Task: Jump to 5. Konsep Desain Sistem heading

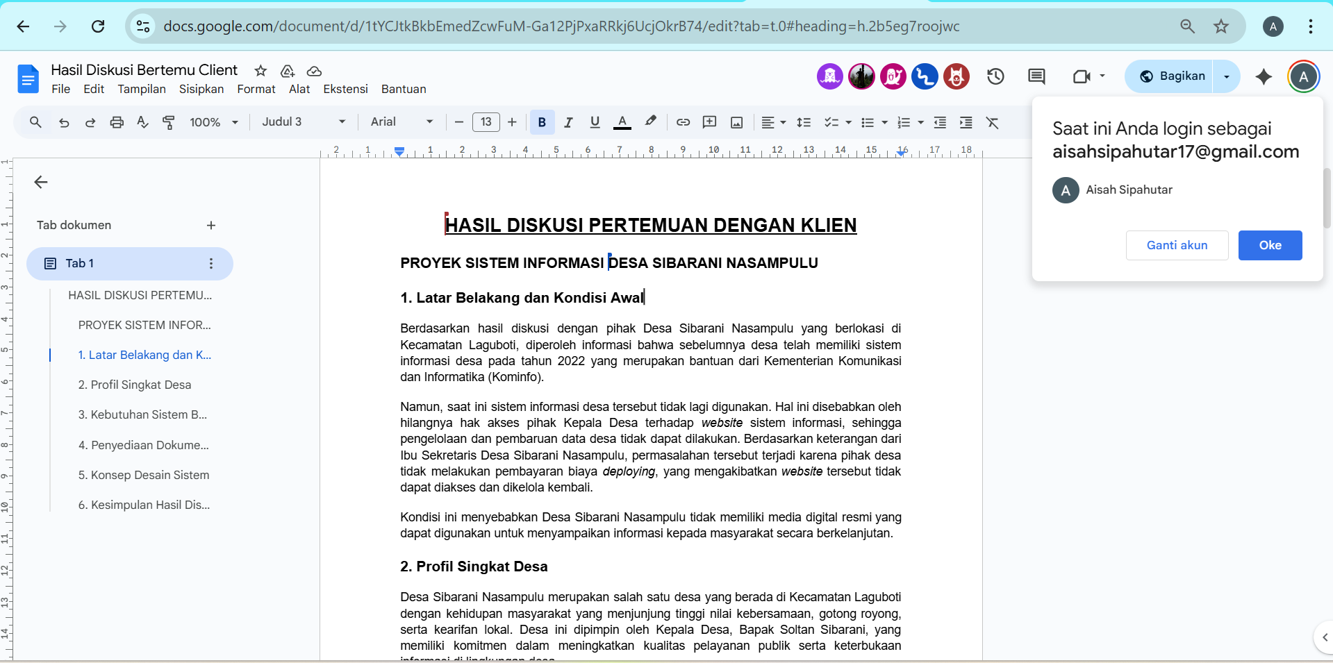Action: [144, 475]
